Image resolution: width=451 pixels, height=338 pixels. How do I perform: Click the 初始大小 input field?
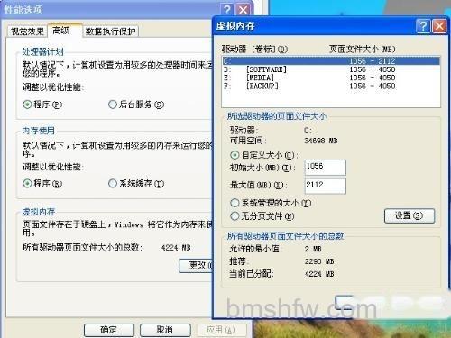pos(326,168)
